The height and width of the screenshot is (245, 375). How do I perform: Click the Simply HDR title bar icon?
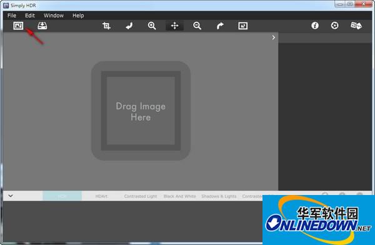coord(6,5)
